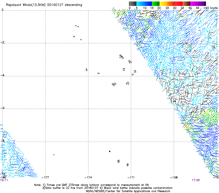
Task: Click the '-171' longitude axis label
Action: coord(131,178)
